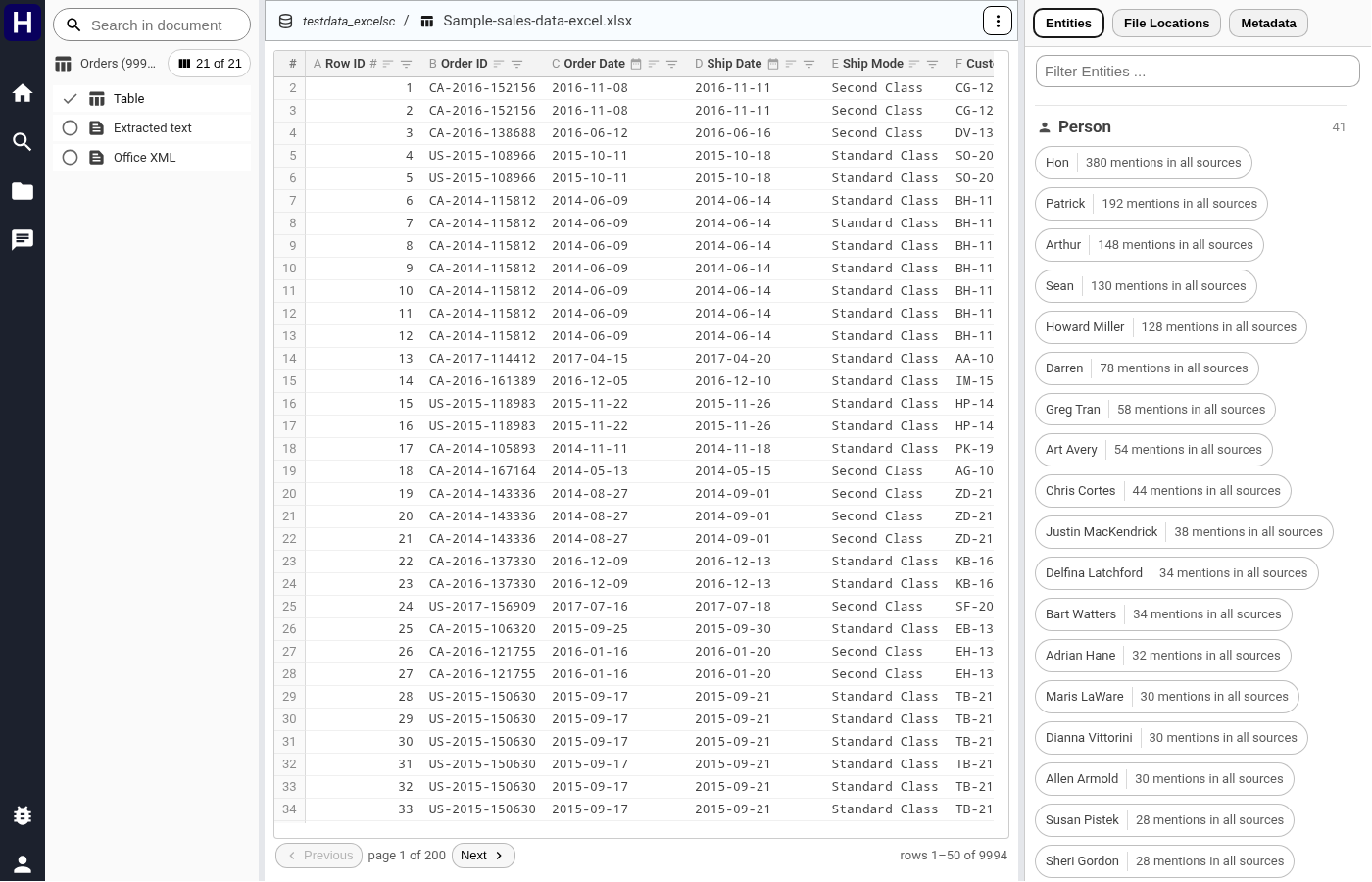Screen dimensions: 1372x882
Task: Sort the Ship Date column
Action: coord(791,64)
